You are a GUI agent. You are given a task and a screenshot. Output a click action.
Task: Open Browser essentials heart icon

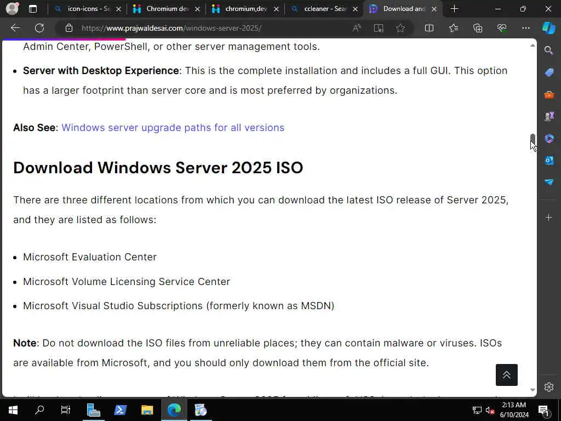coord(502,28)
